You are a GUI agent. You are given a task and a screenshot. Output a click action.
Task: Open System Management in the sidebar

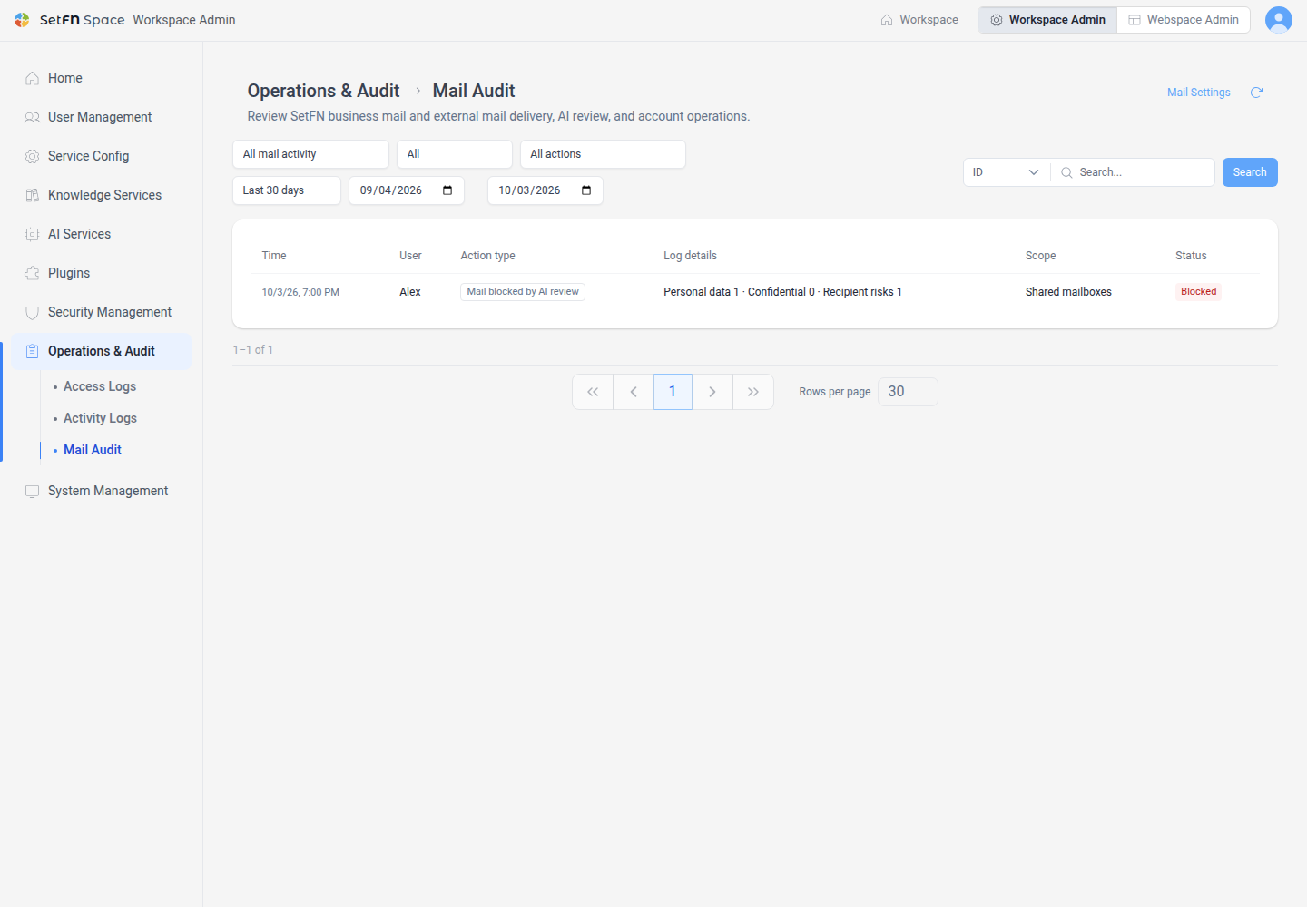101,491
